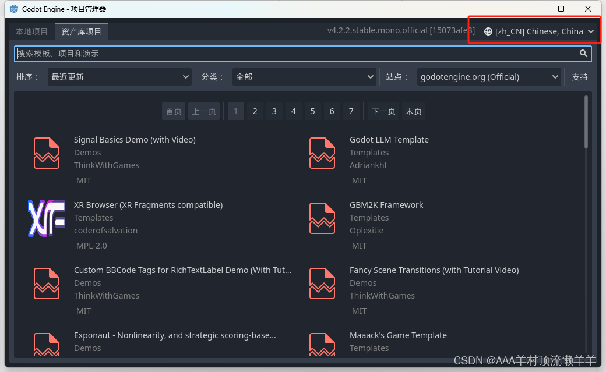
Task: Switch to the 本地项目 tab
Action: click(x=31, y=31)
